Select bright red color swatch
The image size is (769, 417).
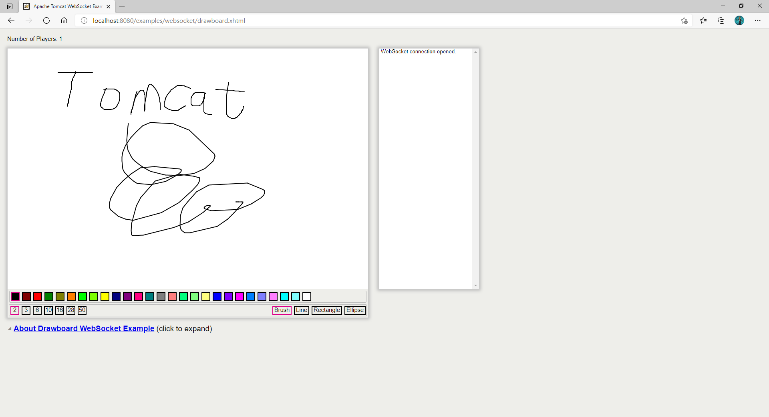[38, 297]
